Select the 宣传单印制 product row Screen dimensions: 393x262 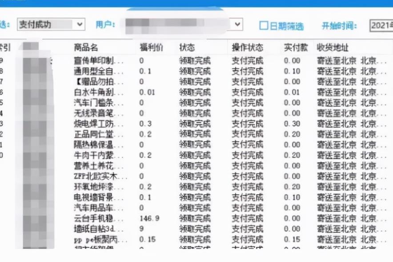[x=93, y=60]
